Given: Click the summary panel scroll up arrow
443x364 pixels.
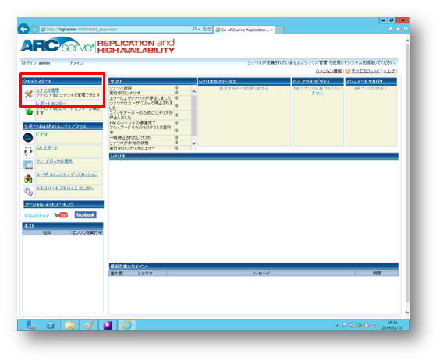Looking at the screenshot, I should 193,91.
